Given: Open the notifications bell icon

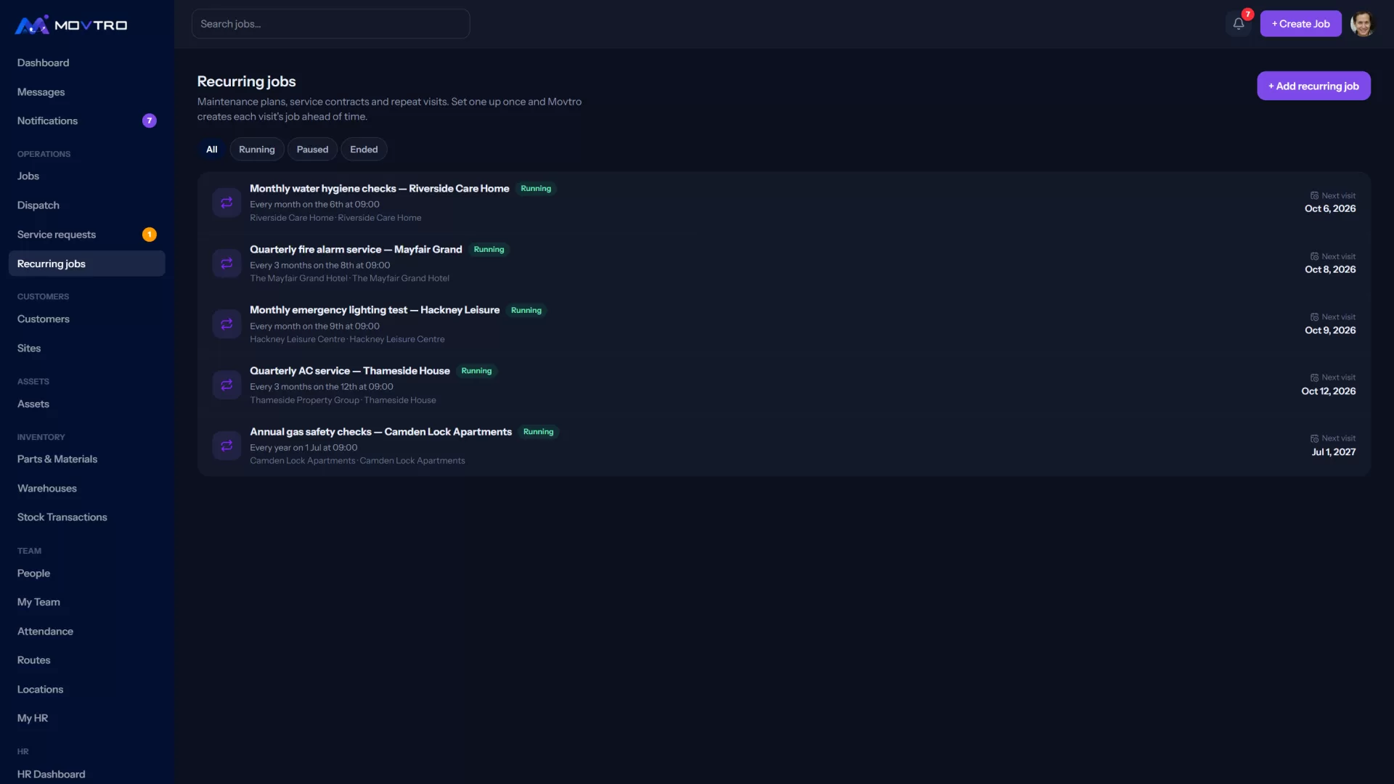Looking at the screenshot, I should point(1239,23).
